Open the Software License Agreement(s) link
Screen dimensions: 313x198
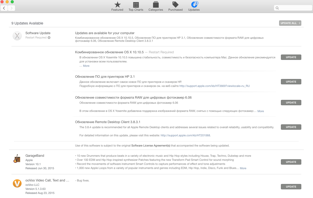coord(151,146)
